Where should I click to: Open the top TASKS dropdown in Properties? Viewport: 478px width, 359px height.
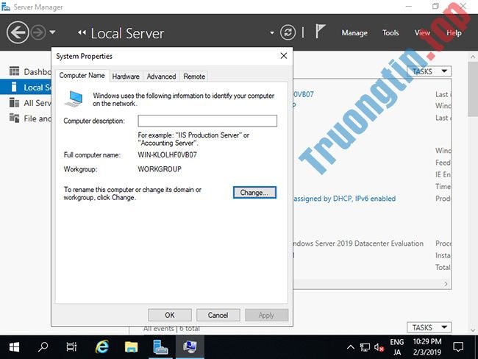[429, 71]
